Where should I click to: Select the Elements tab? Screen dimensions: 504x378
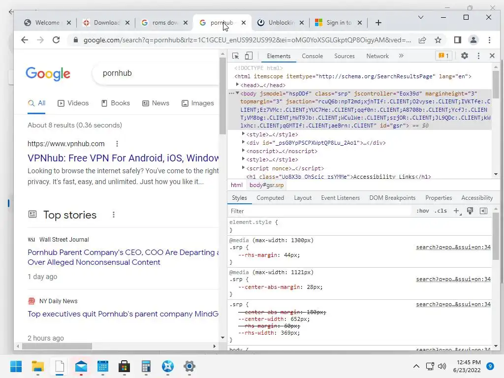(x=279, y=56)
